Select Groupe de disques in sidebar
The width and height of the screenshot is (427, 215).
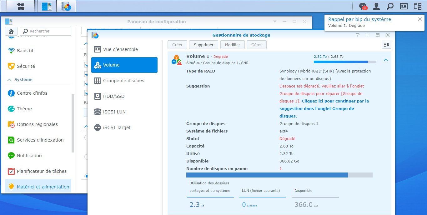click(123, 81)
